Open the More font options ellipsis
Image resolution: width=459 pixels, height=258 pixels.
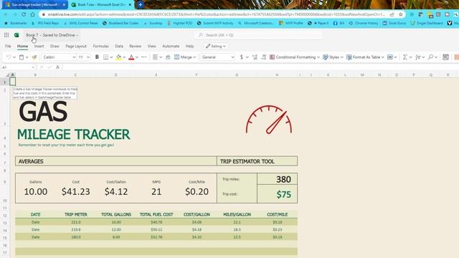click(x=143, y=57)
